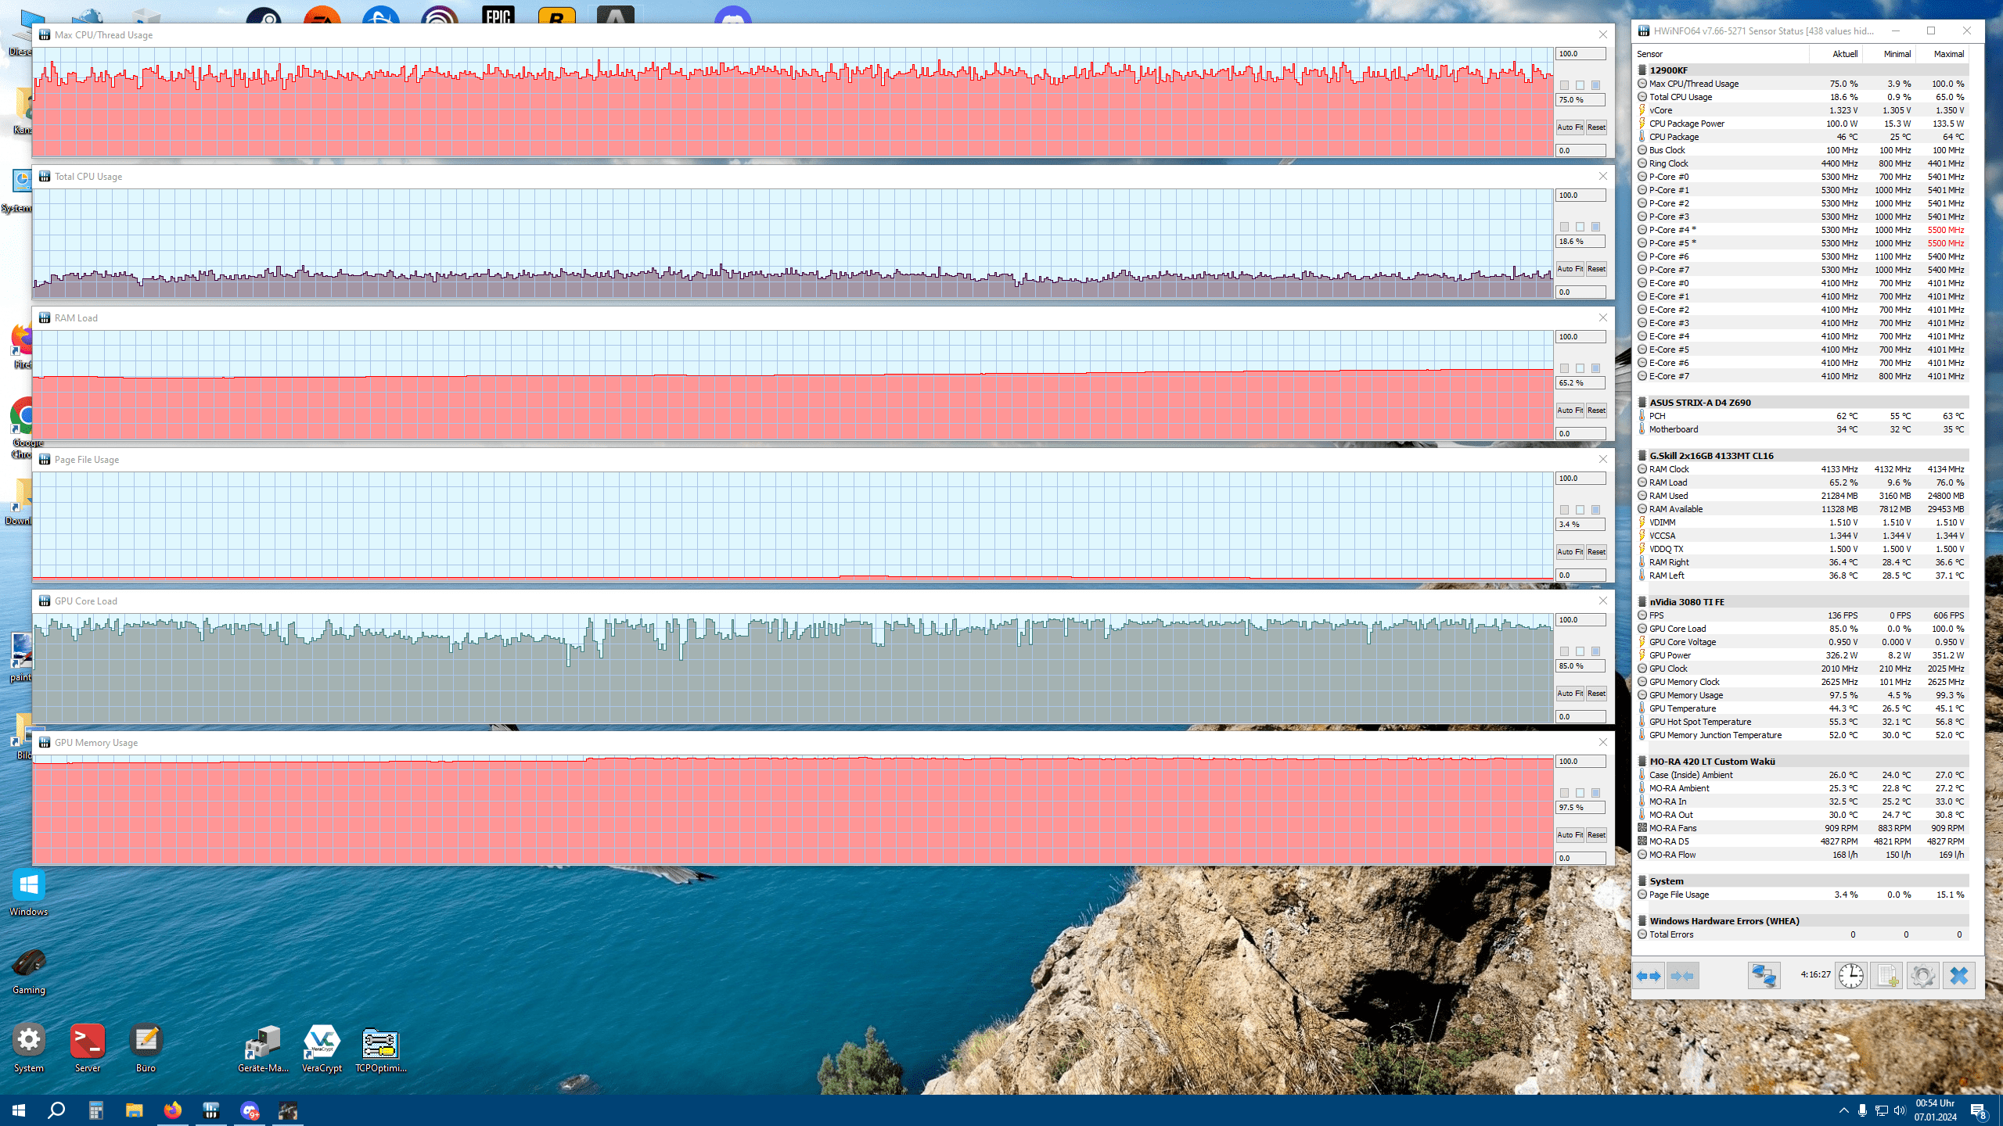The height and width of the screenshot is (1126, 2003).
Task: Open the remote network monitoring icon
Action: [1764, 976]
